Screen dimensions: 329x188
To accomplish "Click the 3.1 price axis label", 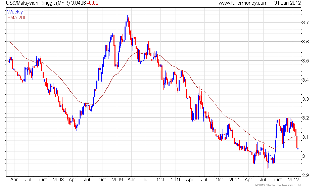I will (305, 137).
